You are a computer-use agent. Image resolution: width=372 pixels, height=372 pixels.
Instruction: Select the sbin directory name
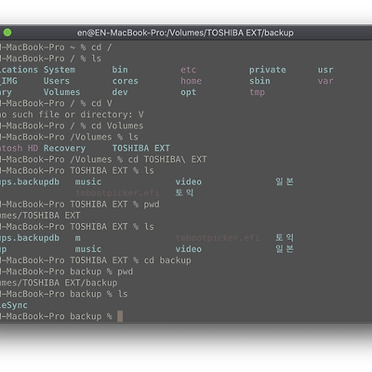point(259,81)
